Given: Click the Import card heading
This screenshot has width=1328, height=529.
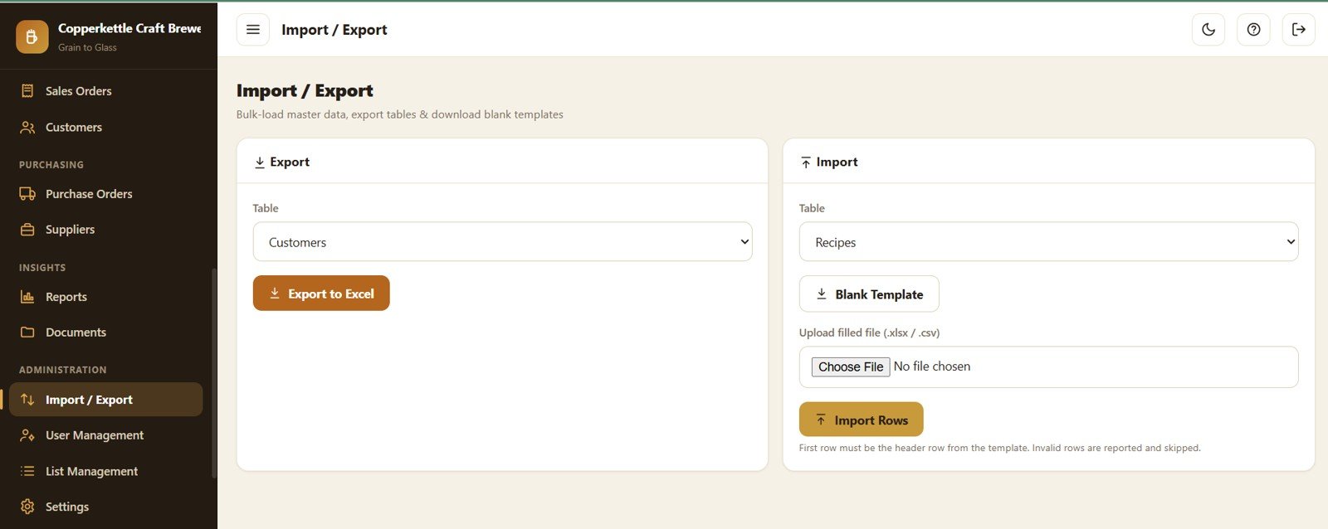Looking at the screenshot, I should pos(828,163).
